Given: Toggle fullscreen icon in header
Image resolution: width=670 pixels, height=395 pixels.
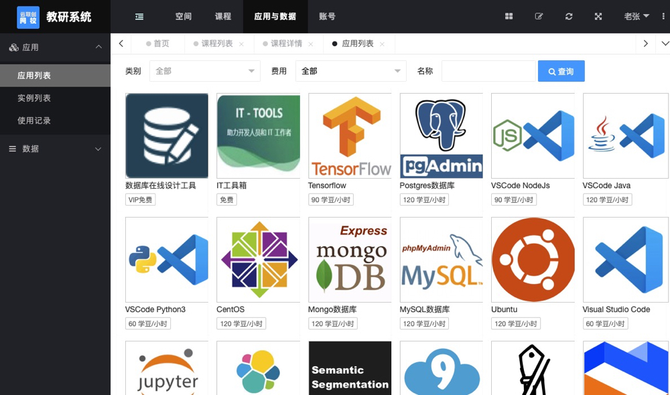Looking at the screenshot, I should 598,16.
